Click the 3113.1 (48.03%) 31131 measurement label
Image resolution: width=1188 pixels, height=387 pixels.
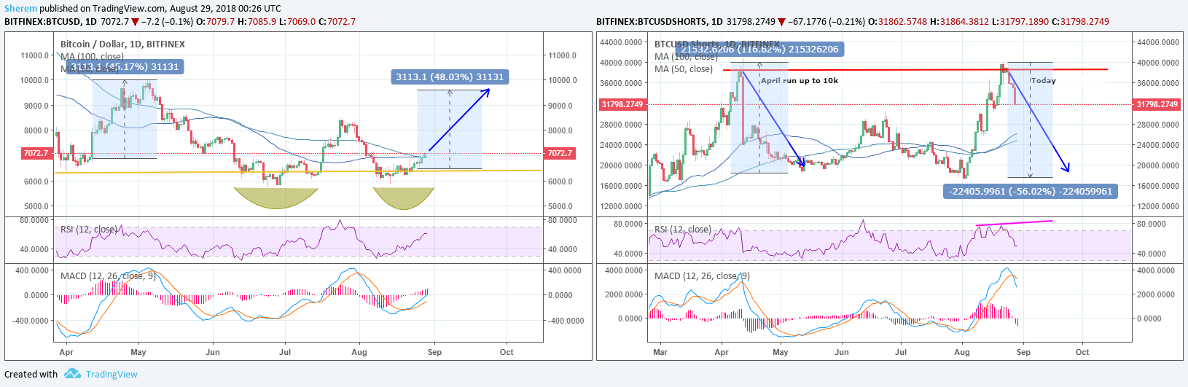click(450, 77)
